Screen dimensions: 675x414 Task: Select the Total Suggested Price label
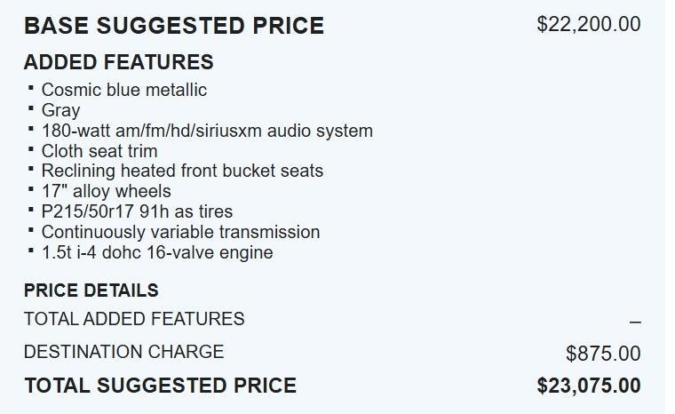[160, 386]
